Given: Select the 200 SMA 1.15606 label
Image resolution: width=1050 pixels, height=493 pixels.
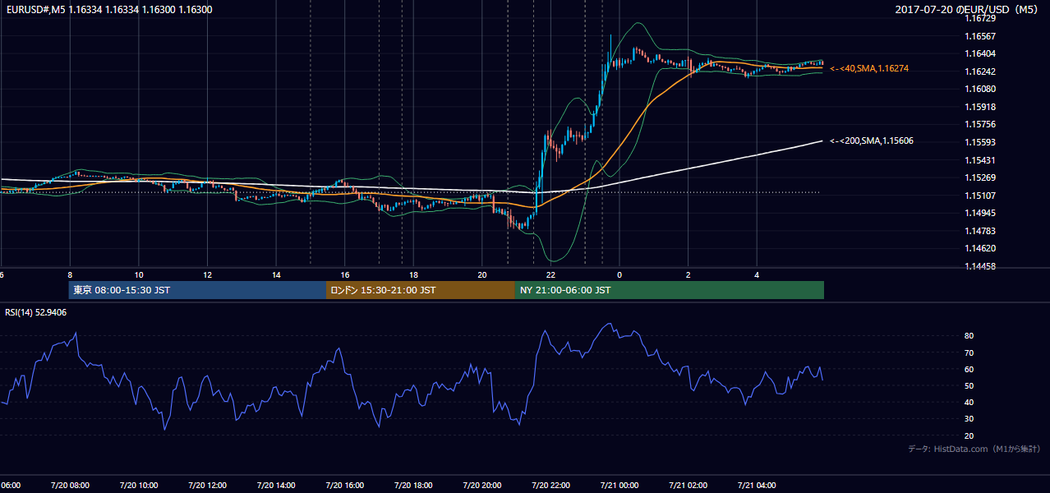Looking at the screenshot, I should click(x=872, y=141).
